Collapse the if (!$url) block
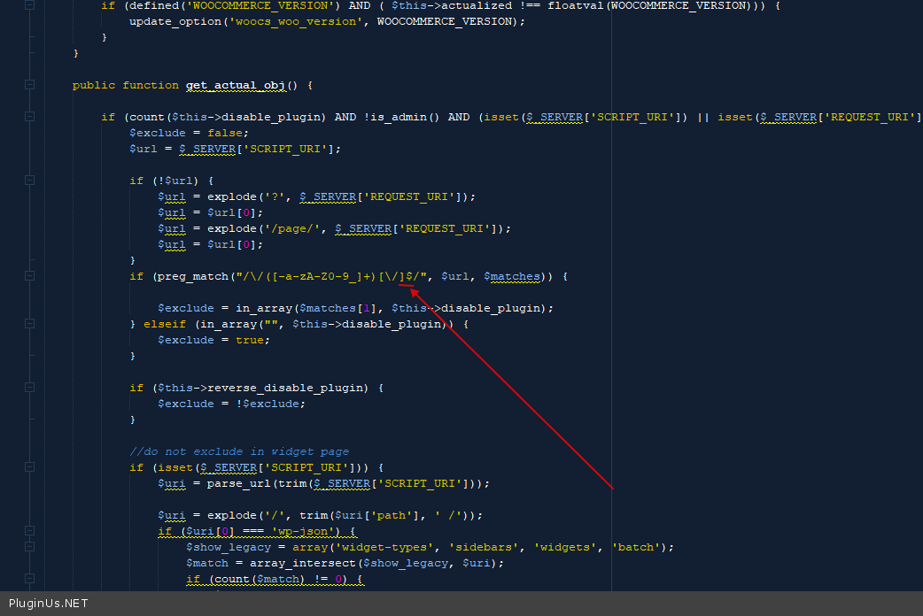Screen dimensions: 923x616 pos(29,181)
